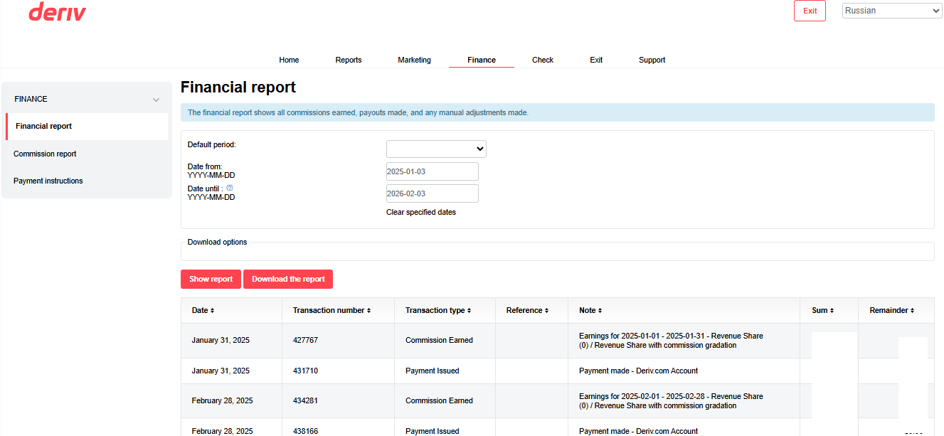Open the Support menu item
Viewport: 944px width, 436px height.
[x=652, y=60]
